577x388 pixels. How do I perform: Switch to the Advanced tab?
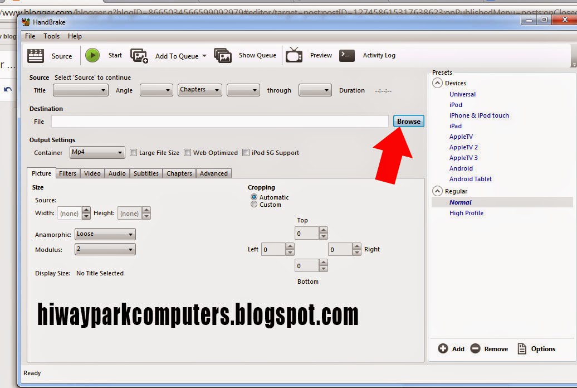coord(214,173)
